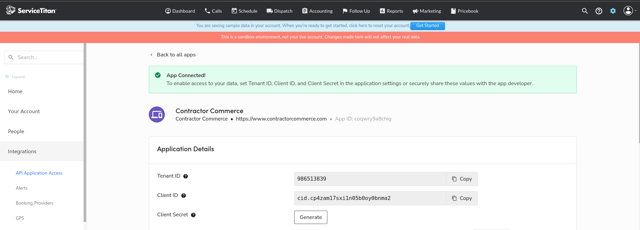Open the help question mark icon
The height and width of the screenshot is (230, 640).
tap(599, 11)
